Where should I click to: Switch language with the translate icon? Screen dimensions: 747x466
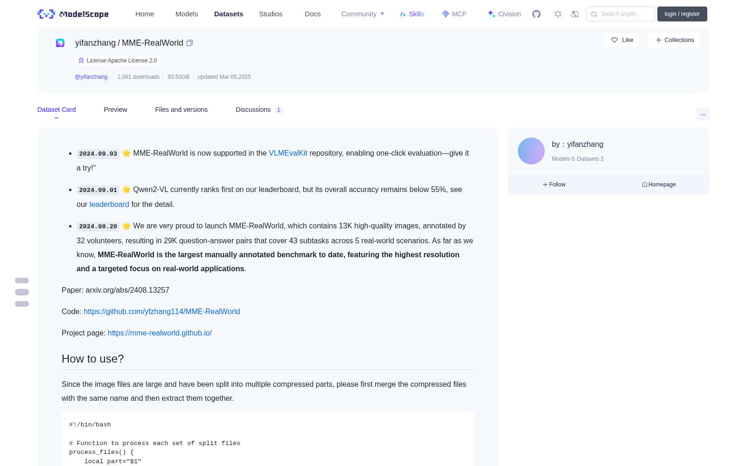575,14
